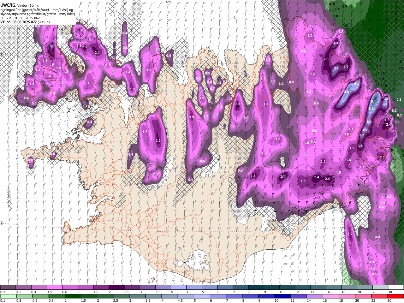
Task: Click the 5.2 value in the east
Action: pyautogui.click(x=357, y=84)
